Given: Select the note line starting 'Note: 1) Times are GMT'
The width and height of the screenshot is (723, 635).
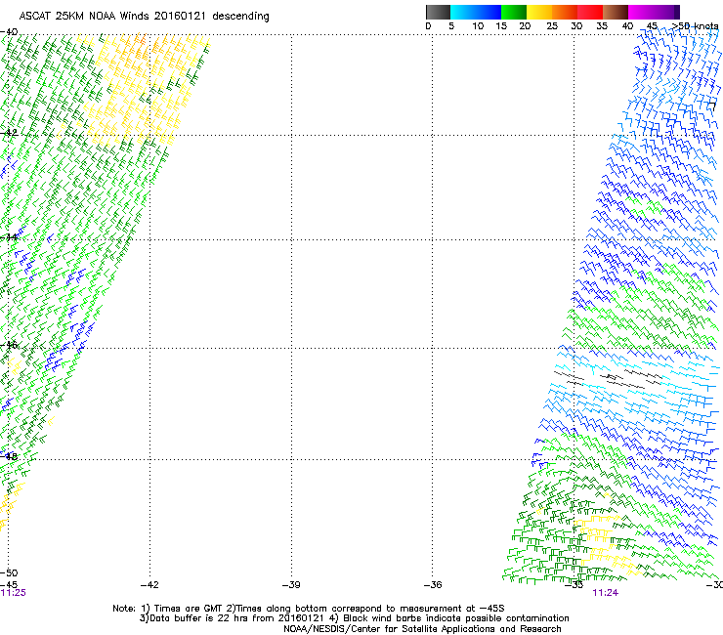Looking at the screenshot, I should click(x=309, y=609).
